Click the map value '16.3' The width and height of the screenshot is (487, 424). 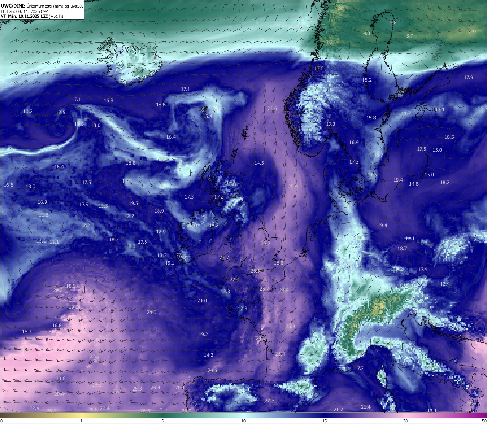[27, 332]
